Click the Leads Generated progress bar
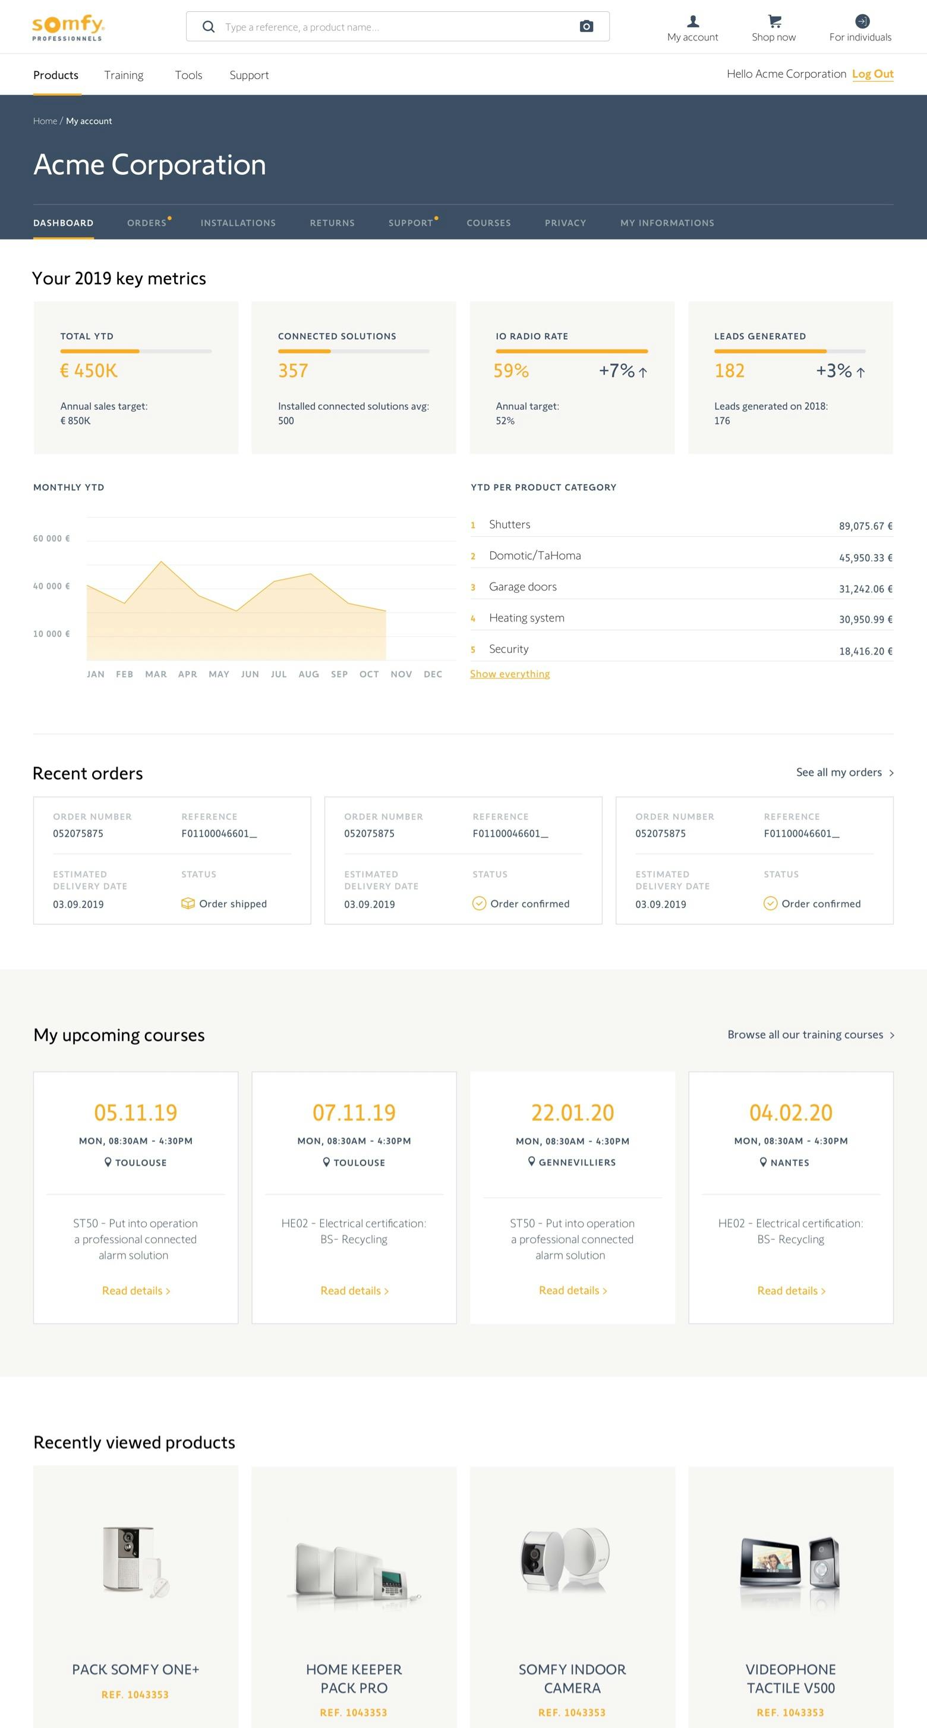This screenshot has height=1728, width=927. (x=790, y=351)
